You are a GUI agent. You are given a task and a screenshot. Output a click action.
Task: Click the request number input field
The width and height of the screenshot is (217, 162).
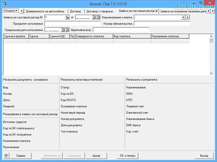(55, 17)
